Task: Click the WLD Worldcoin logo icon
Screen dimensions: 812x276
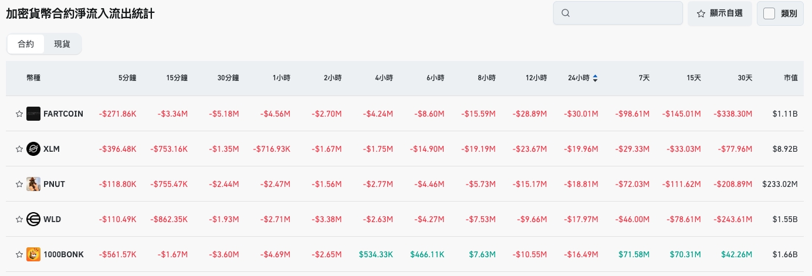Action: (33, 219)
